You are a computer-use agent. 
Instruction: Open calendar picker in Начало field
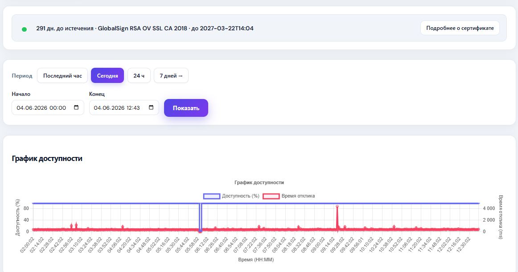pyautogui.click(x=76, y=107)
